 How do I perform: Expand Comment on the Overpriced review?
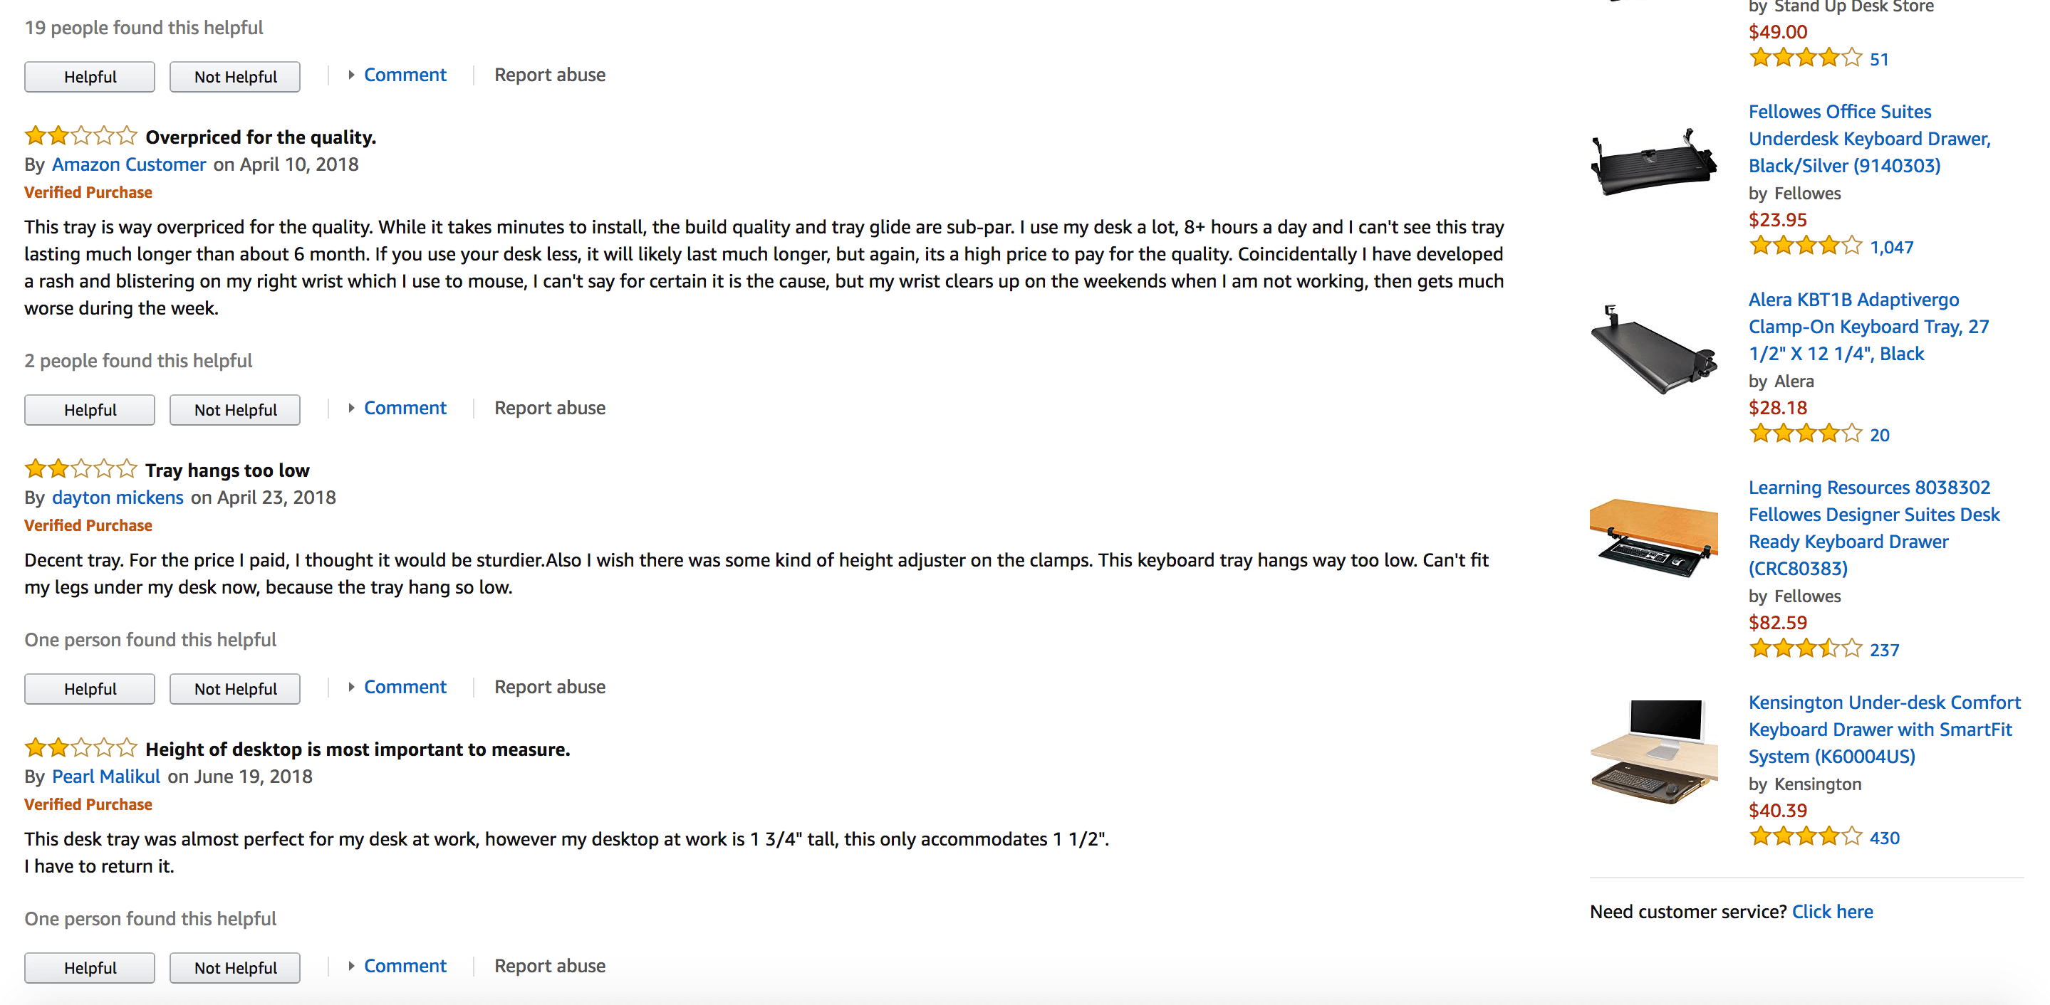(x=405, y=409)
